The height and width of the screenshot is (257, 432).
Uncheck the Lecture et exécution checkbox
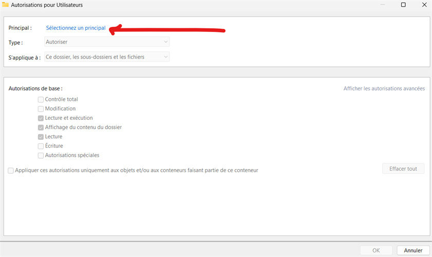[x=41, y=118]
